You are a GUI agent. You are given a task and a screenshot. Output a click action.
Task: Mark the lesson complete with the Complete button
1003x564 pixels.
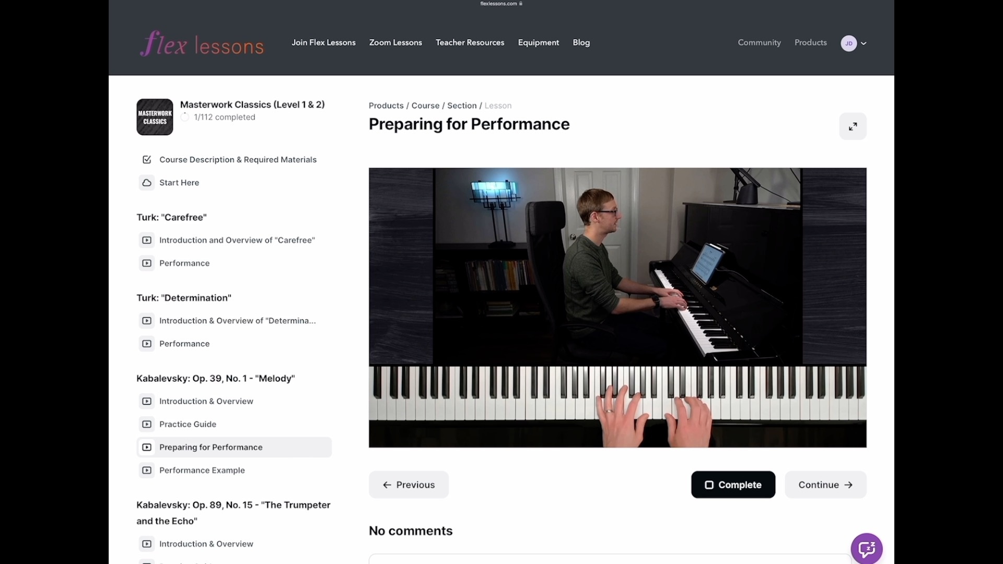click(733, 485)
